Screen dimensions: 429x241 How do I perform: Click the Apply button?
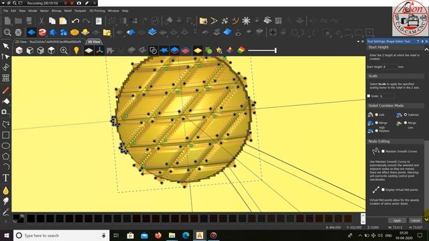click(397, 220)
